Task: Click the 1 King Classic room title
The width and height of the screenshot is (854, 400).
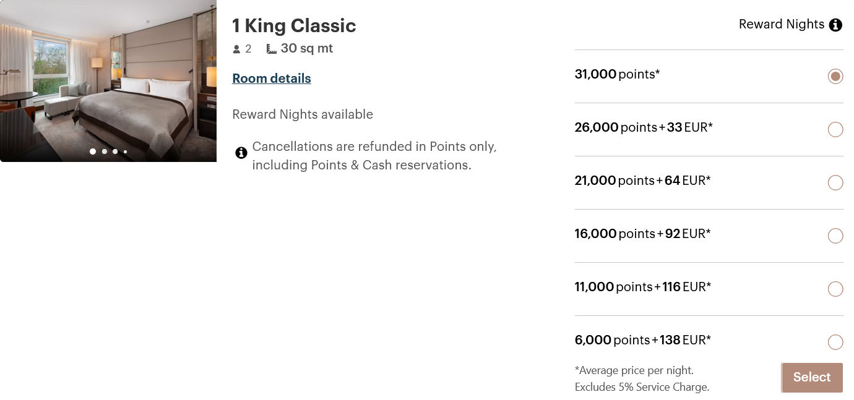Action: [x=294, y=26]
